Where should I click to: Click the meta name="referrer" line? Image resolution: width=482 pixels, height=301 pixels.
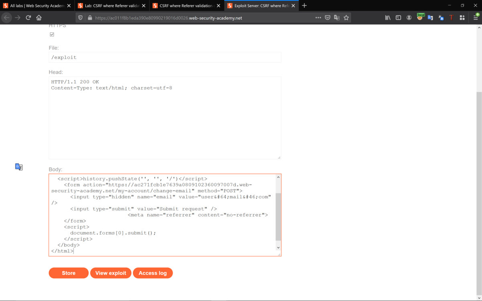click(x=198, y=215)
